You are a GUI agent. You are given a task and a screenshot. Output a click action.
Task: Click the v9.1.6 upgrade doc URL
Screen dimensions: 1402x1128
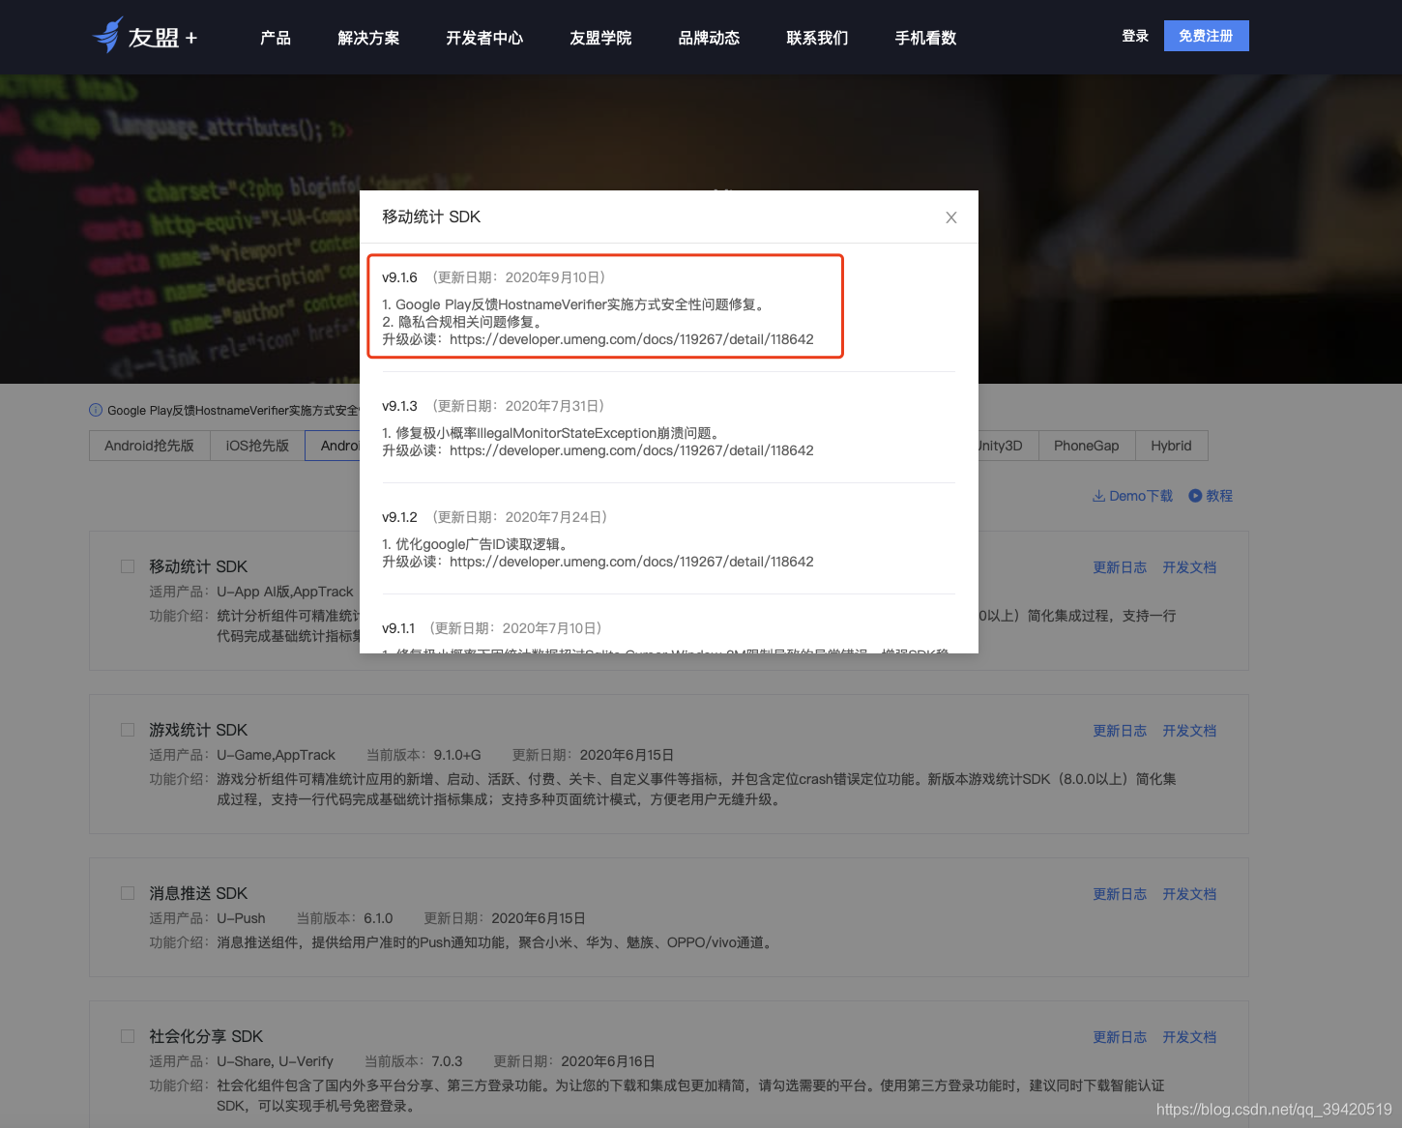[x=631, y=339]
